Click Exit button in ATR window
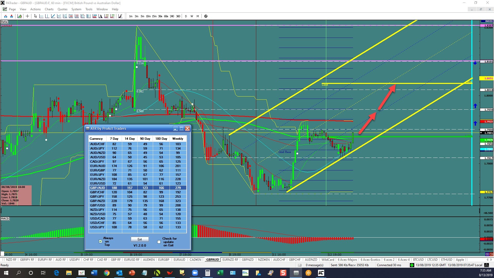This screenshot has height=278, width=494. 140,239
